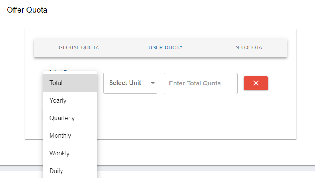This screenshot has height=178, width=315.
Task: Click empty card area right of red button
Action: 282,83
